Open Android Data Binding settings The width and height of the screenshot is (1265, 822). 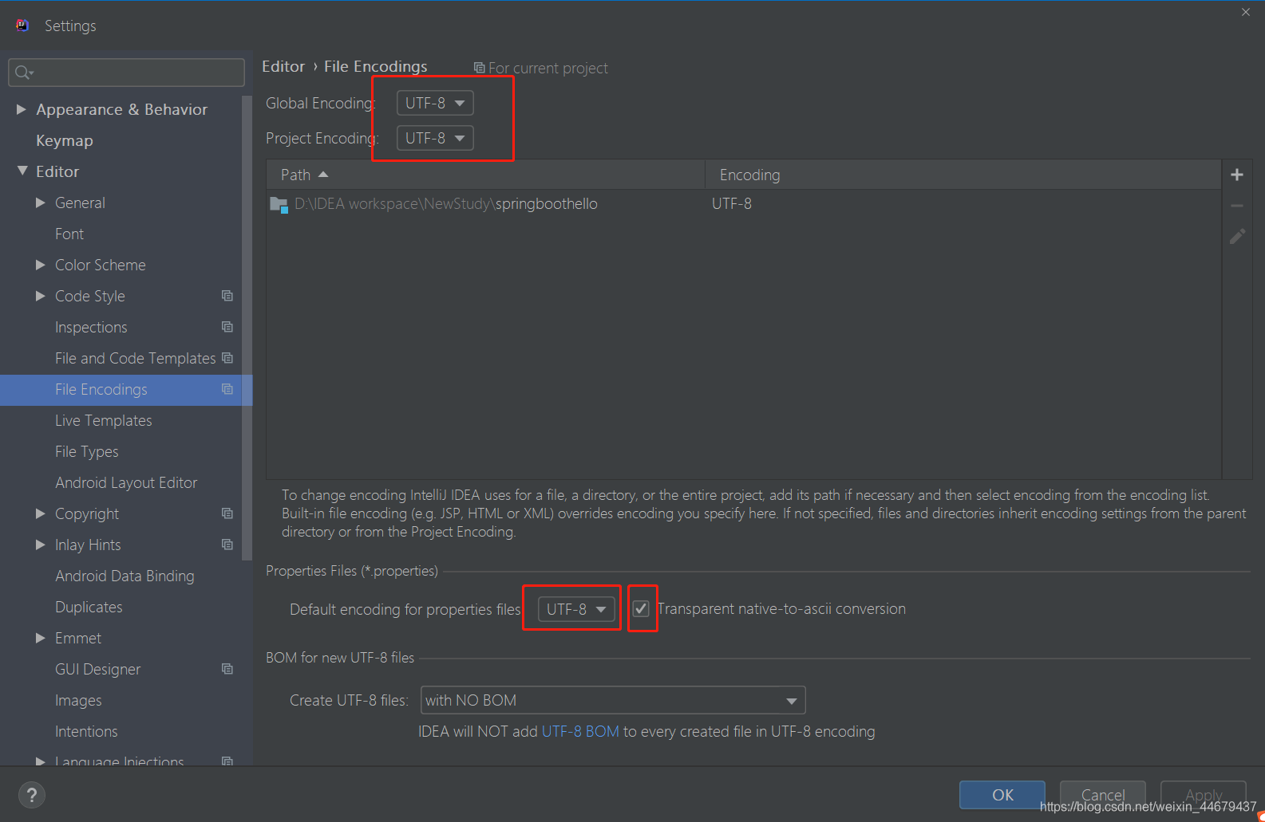[125, 576]
